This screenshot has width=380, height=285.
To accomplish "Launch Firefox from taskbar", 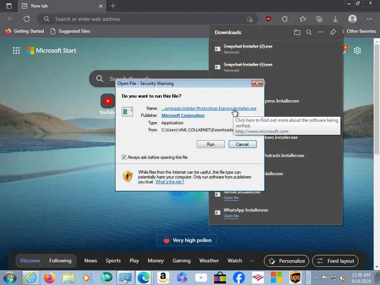I will coord(50,278).
